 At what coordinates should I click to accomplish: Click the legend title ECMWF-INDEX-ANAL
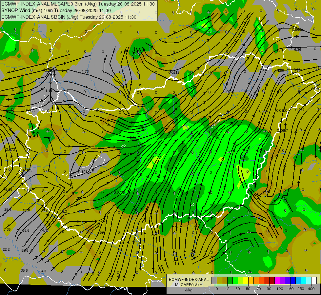(x=189, y=280)
